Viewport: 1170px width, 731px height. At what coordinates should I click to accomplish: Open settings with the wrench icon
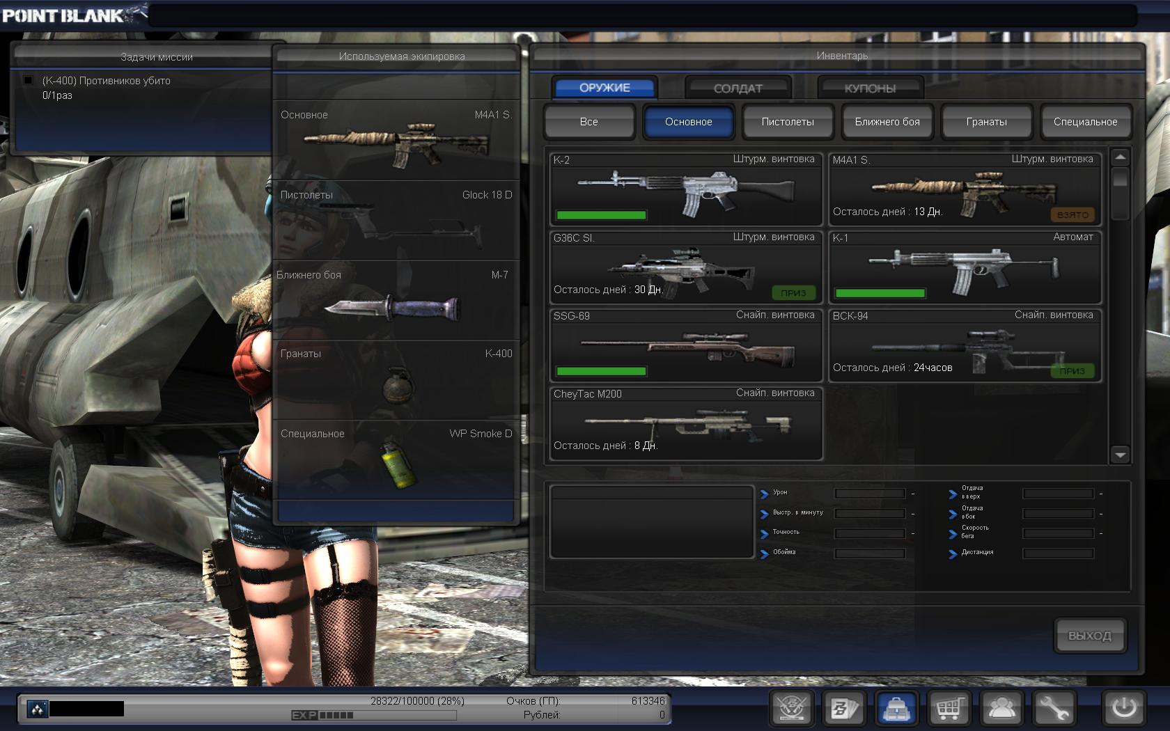(x=1054, y=709)
